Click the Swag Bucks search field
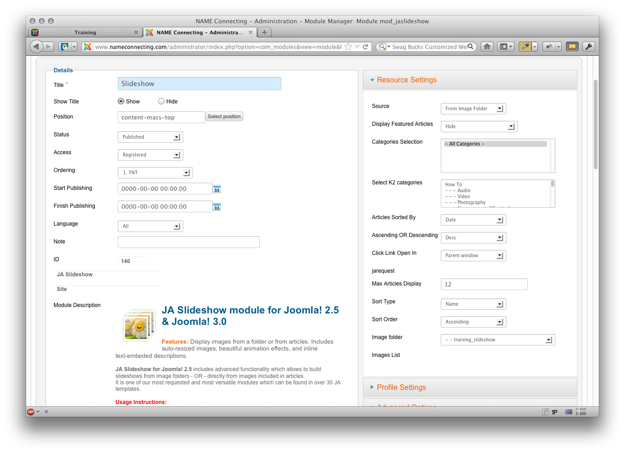 (429, 47)
